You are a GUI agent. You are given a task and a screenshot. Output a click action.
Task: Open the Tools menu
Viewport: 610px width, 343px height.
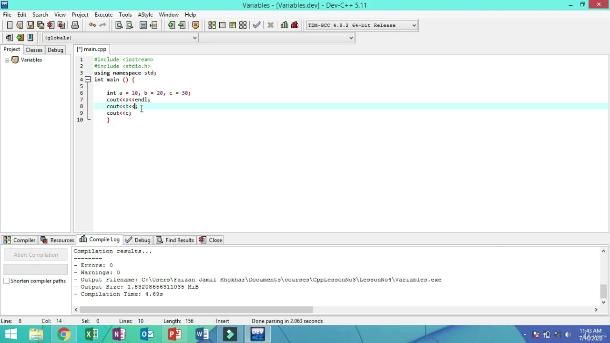125,15
